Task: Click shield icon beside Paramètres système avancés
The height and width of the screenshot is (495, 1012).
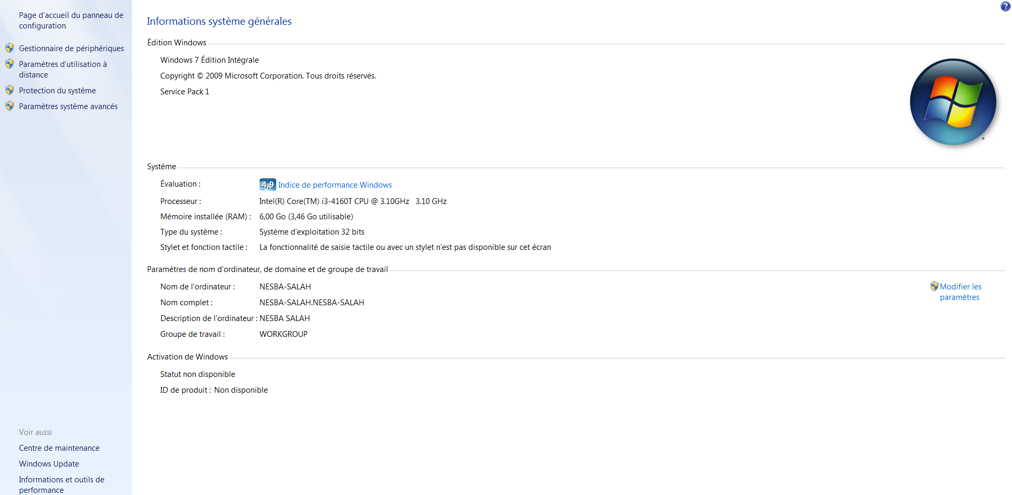Action: [9, 106]
